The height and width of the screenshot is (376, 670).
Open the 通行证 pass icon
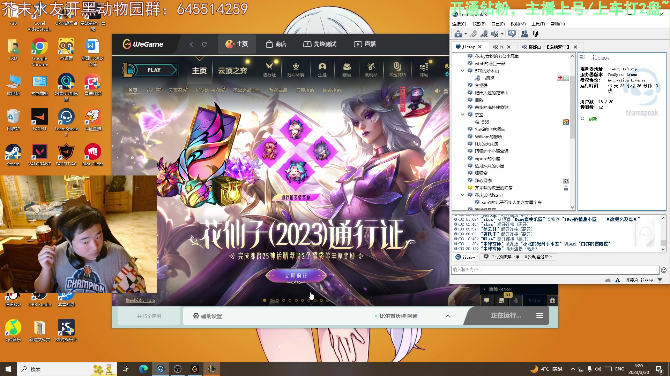(269, 70)
